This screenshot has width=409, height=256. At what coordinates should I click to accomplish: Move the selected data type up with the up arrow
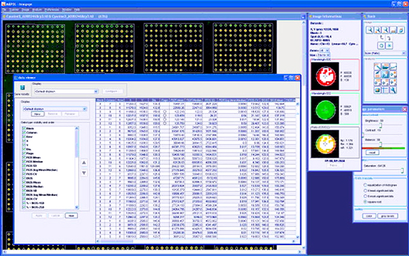84,163
